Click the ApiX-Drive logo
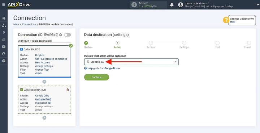260x133 pixels. (x=19, y=5)
